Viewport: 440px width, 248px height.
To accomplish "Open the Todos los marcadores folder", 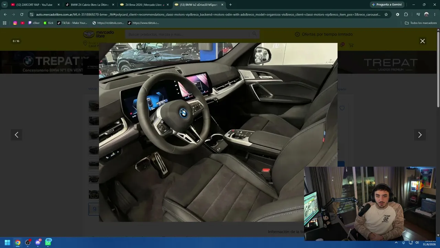I will pyautogui.click(x=421, y=23).
